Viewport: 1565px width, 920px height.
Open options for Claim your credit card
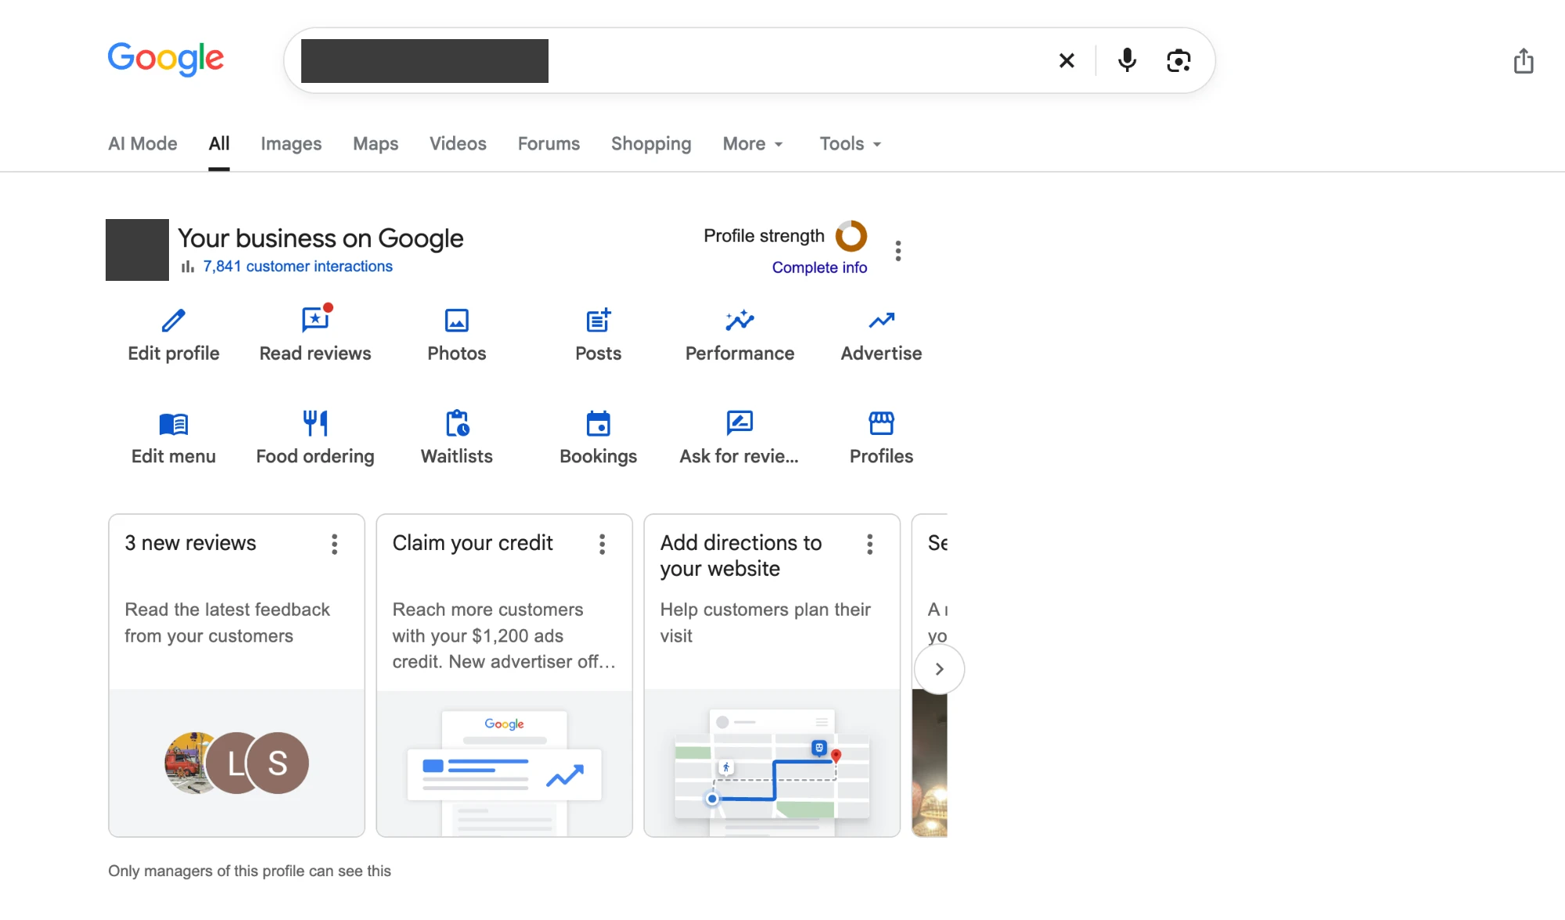(x=602, y=544)
